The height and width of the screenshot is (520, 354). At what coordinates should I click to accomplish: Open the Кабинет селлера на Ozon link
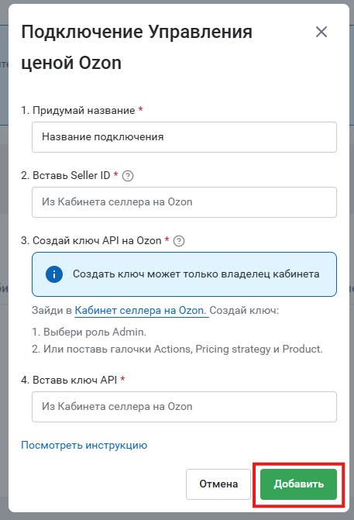point(140,311)
